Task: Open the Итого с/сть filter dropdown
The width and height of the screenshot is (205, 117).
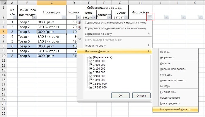Action: [x=150, y=17]
